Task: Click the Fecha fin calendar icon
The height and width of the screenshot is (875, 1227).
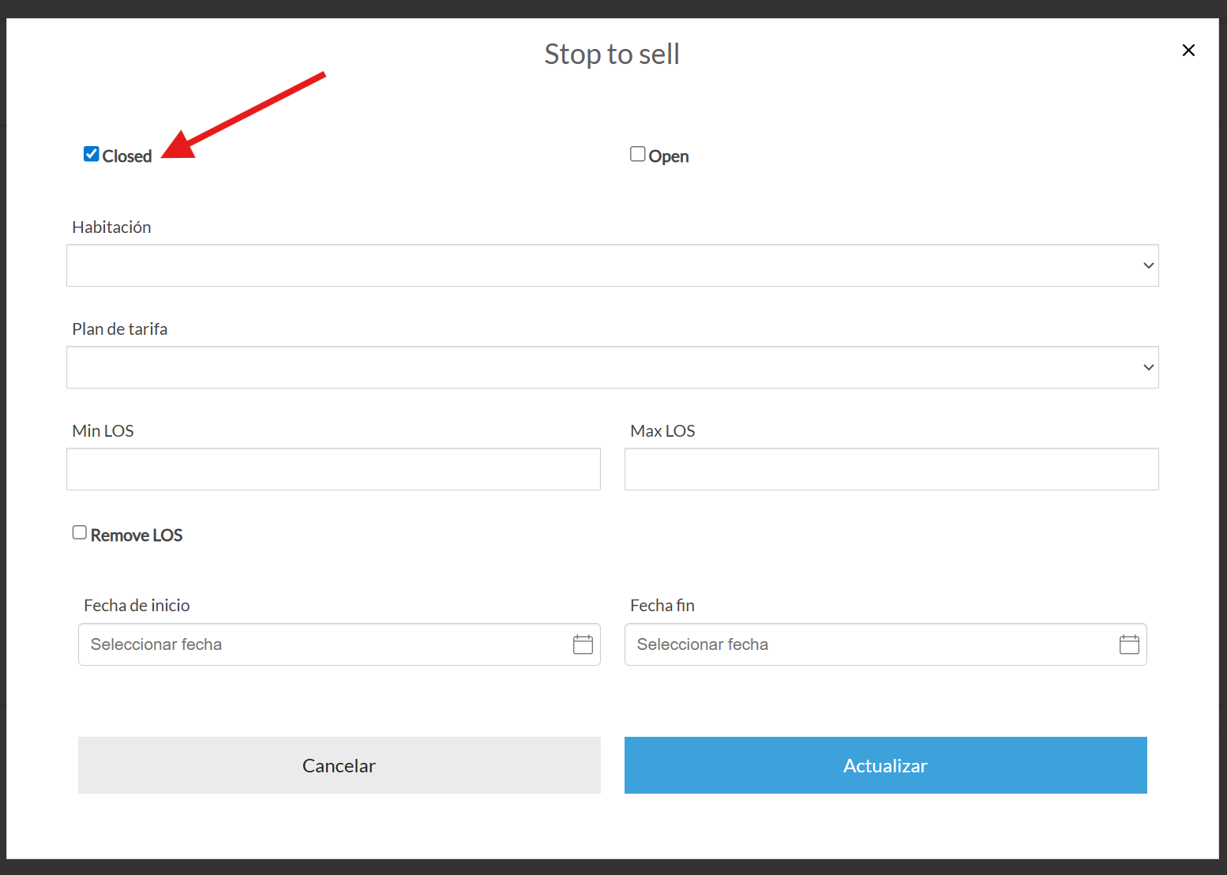Action: tap(1129, 644)
